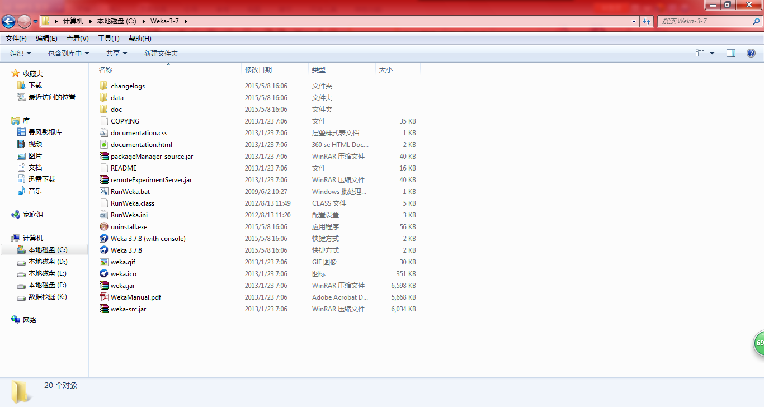Image resolution: width=764 pixels, height=407 pixels.
Task: Open the 帮助(H) menu
Action: pyautogui.click(x=140, y=39)
